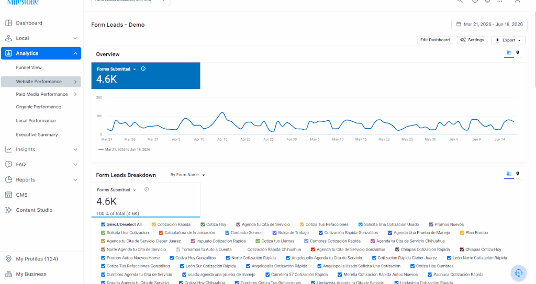
Task: Click Milestone logo at top left
Action: click(x=23, y=2)
